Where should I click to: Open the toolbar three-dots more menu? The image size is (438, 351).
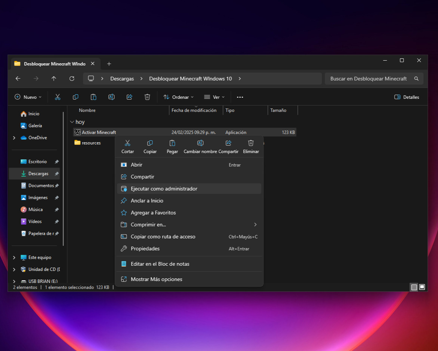click(x=240, y=97)
